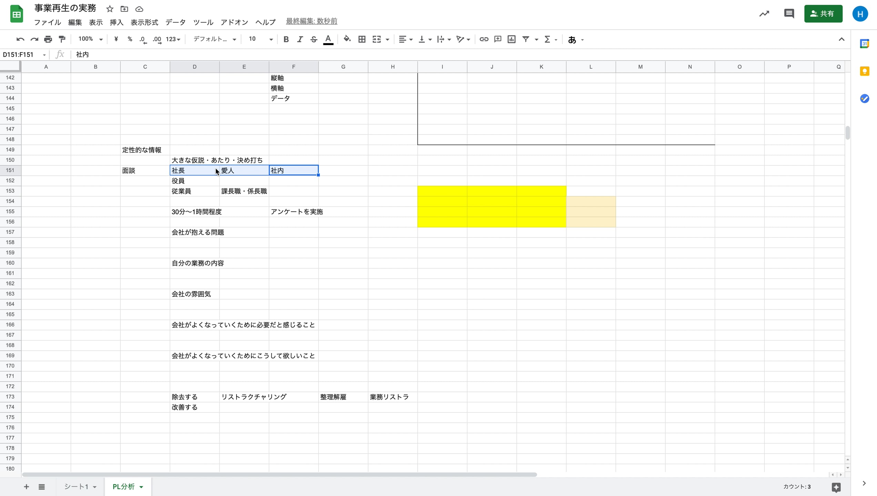Toggle italic formatting

pyautogui.click(x=300, y=39)
